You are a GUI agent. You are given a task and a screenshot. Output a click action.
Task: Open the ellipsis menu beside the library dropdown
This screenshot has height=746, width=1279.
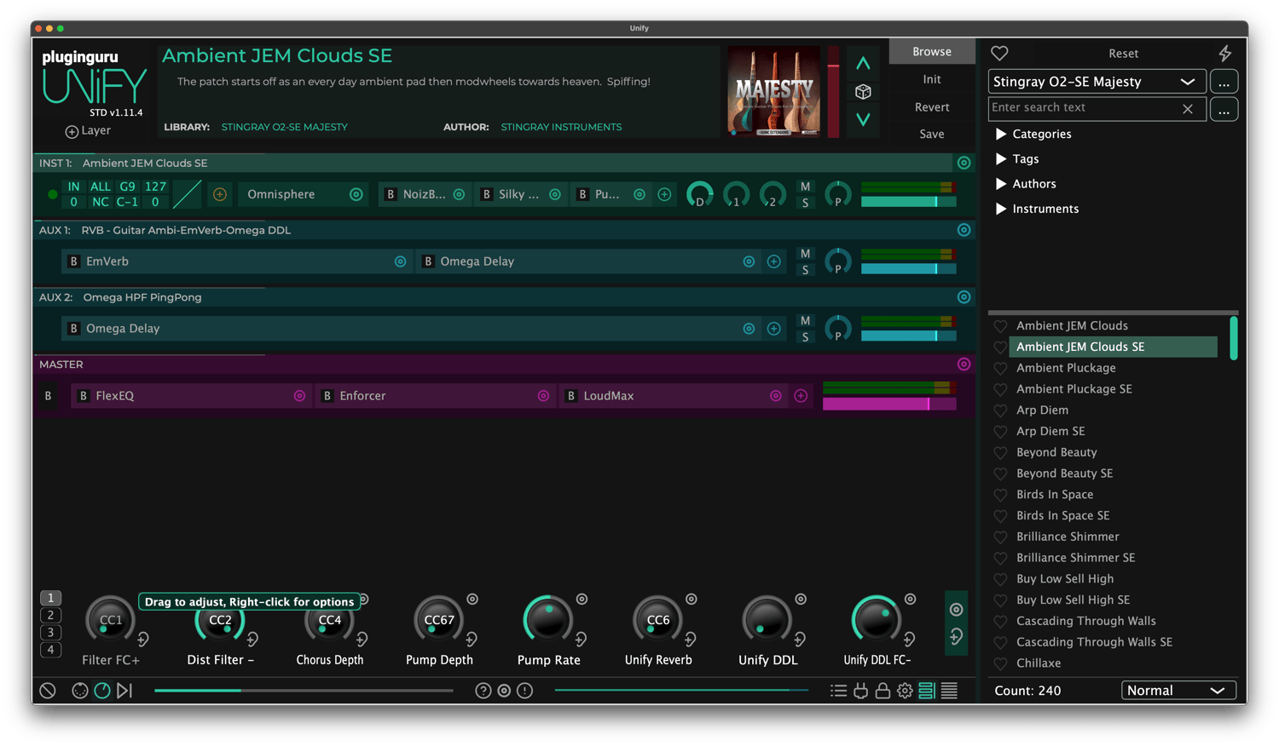[1224, 82]
